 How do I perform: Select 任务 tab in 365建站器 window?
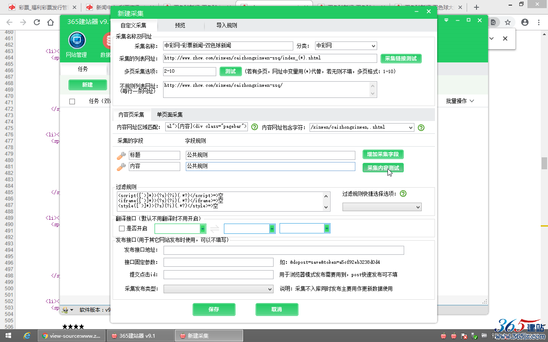pos(83,69)
